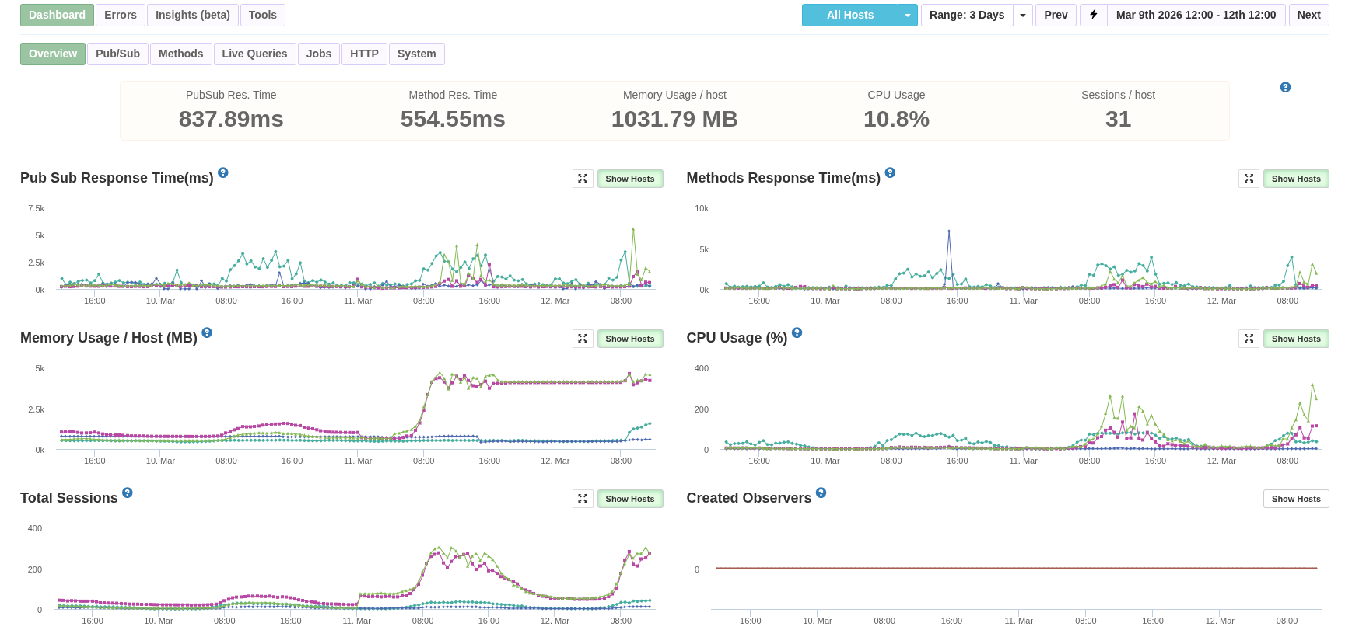
Task: Open help icon next to Created Observers
Action: tap(821, 493)
